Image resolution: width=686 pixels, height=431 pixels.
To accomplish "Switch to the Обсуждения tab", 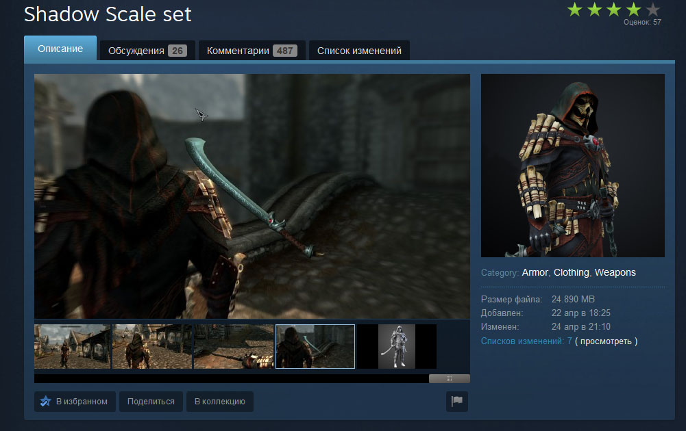I will click(x=147, y=51).
